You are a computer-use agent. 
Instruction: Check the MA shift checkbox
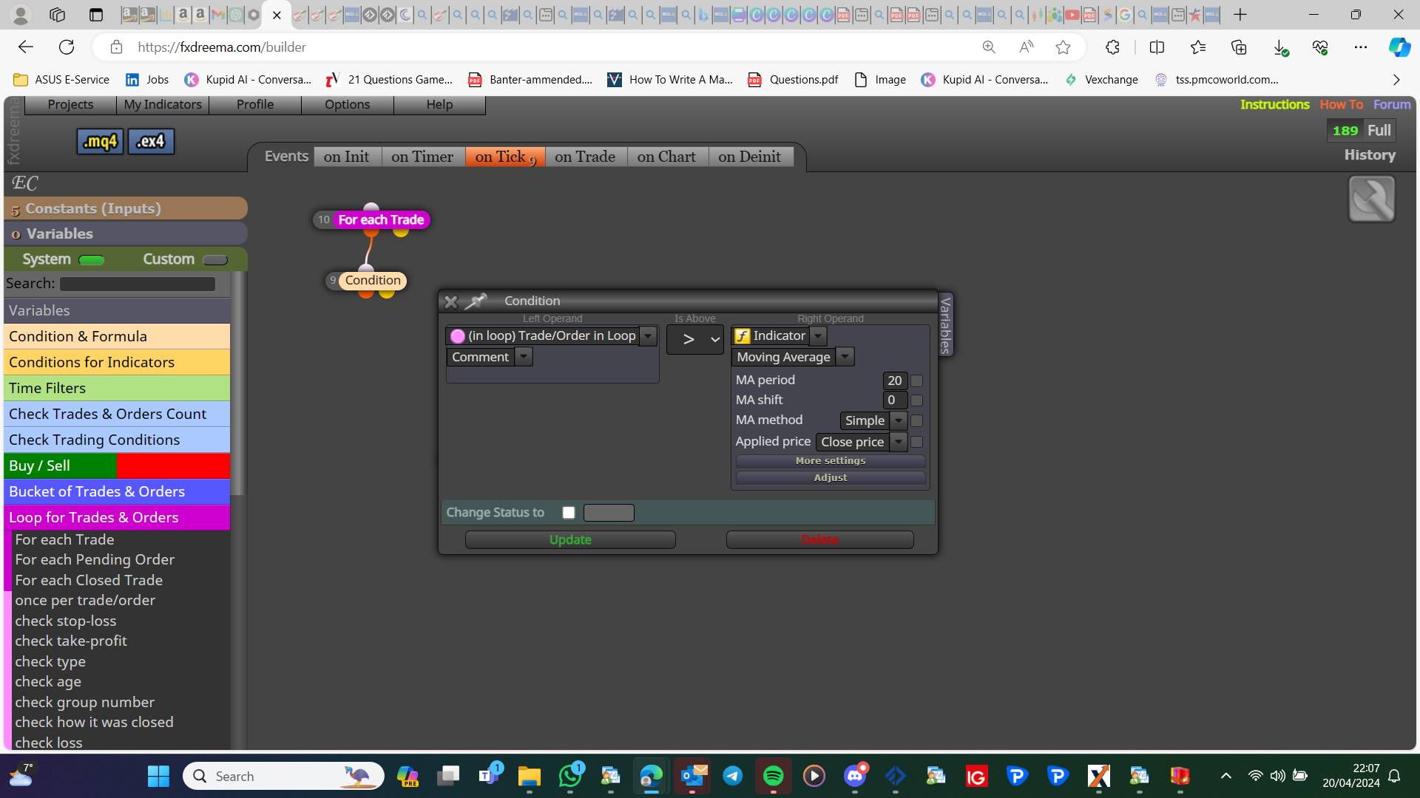(916, 400)
